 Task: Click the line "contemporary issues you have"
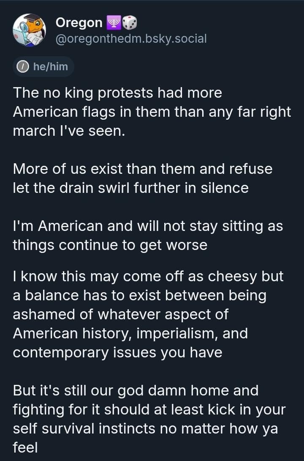tap(117, 352)
